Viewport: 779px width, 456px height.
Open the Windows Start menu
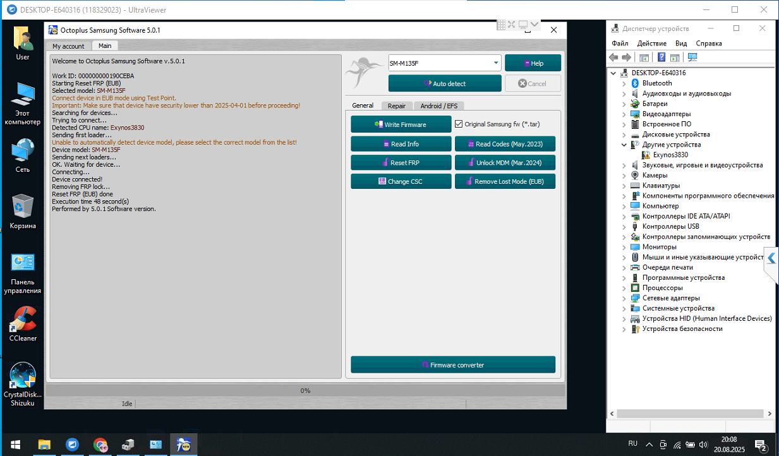[15, 445]
